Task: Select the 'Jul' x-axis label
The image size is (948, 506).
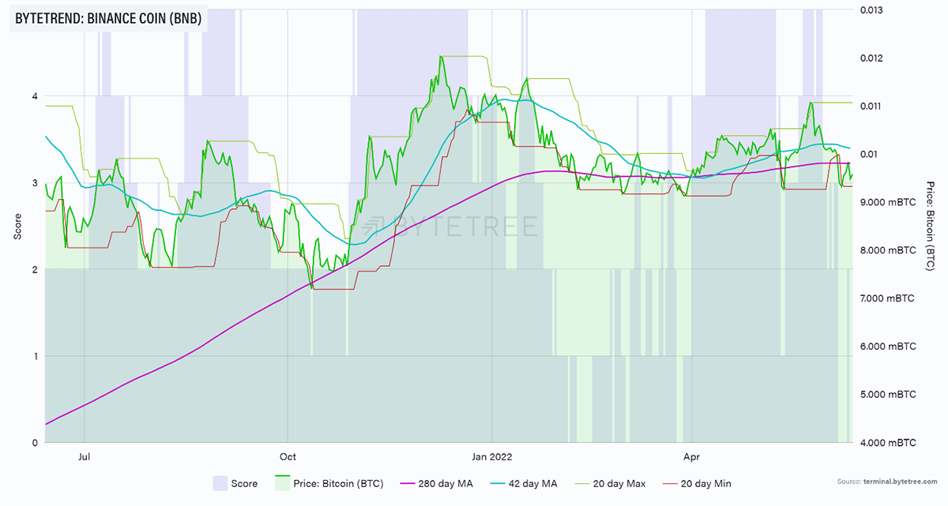Action: pyautogui.click(x=85, y=456)
